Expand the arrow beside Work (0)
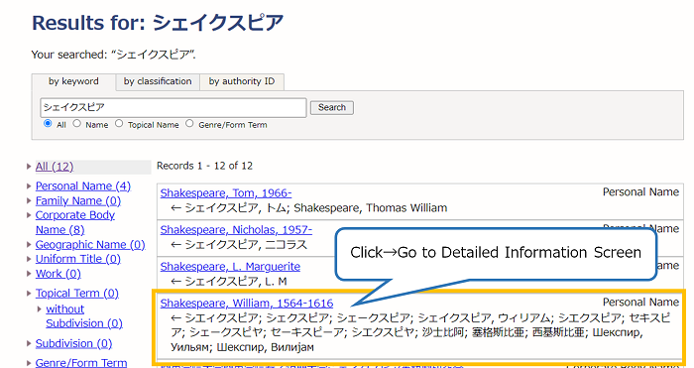 (29, 274)
